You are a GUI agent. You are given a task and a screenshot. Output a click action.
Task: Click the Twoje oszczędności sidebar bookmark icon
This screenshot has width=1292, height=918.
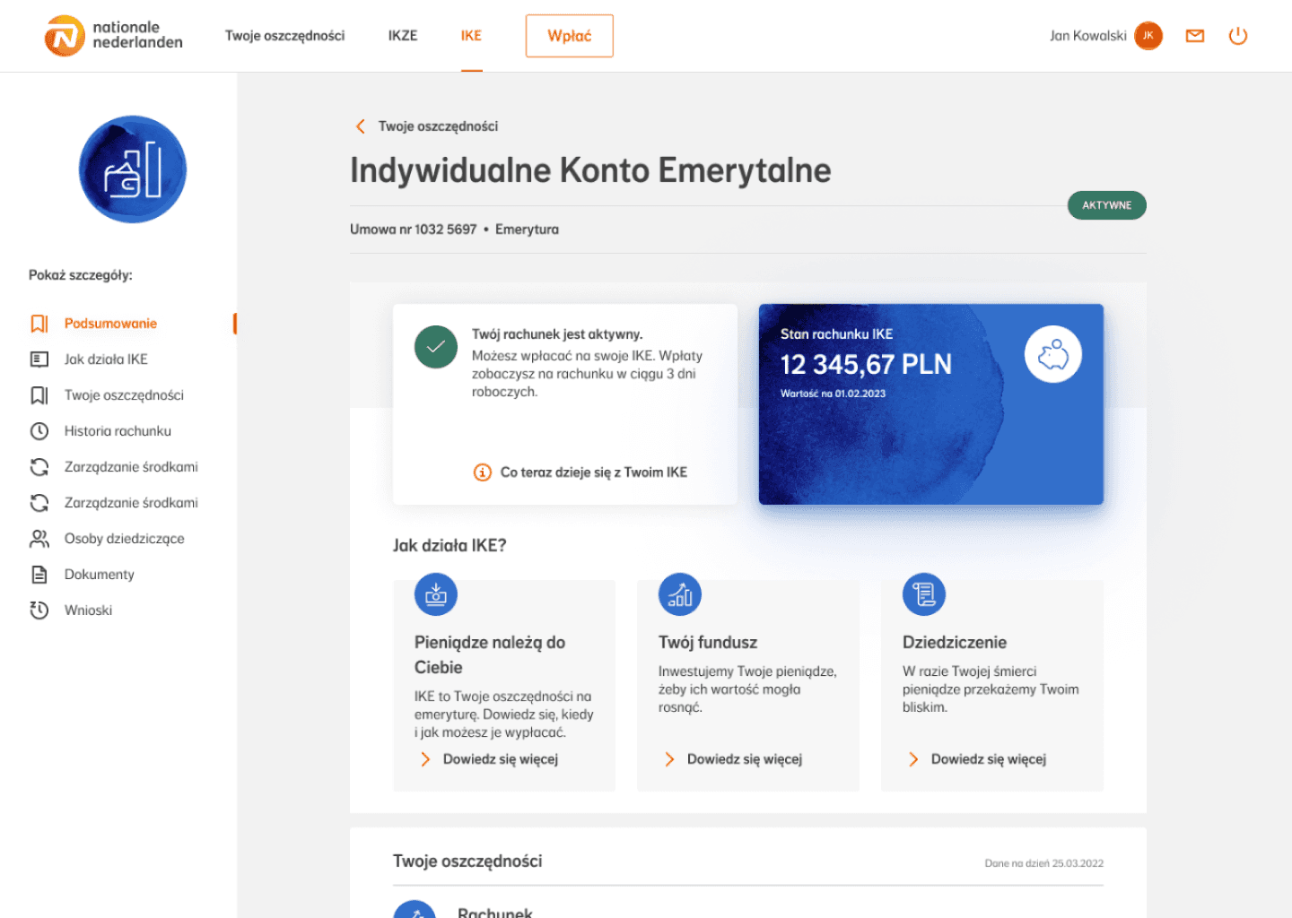[39, 395]
